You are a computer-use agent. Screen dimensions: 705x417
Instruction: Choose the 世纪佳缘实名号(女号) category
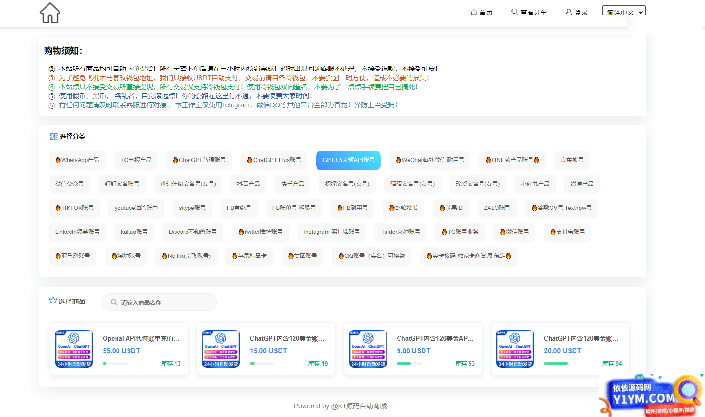tap(188, 184)
